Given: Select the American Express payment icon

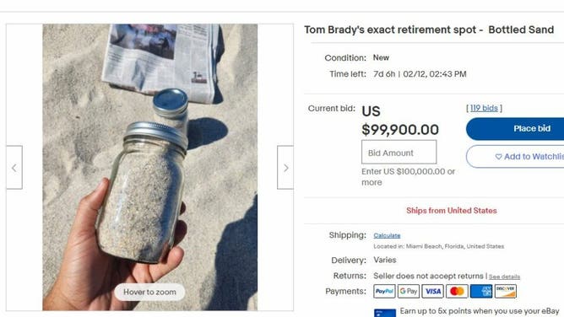Looking at the screenshot, I should point(481,291).
